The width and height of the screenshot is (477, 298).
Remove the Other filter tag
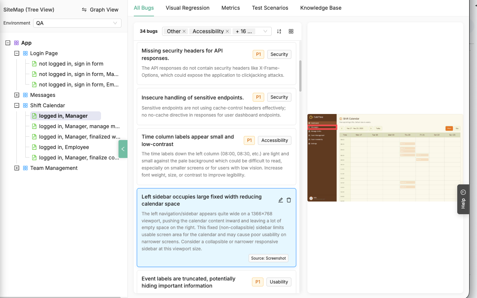pyautogui.click(x=184, y=31)
